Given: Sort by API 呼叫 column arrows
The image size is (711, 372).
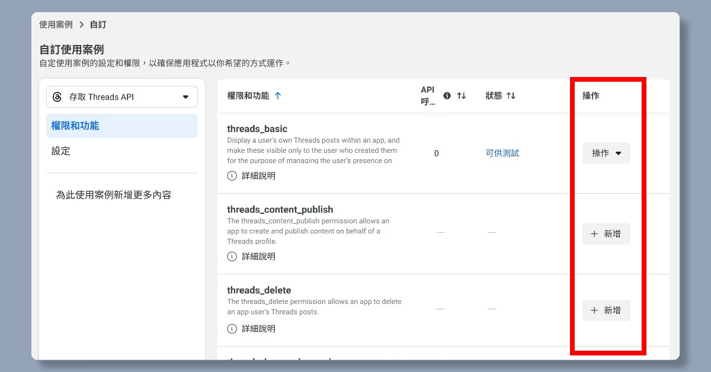Looking at the screenshot, I should (x=462, y=95).
